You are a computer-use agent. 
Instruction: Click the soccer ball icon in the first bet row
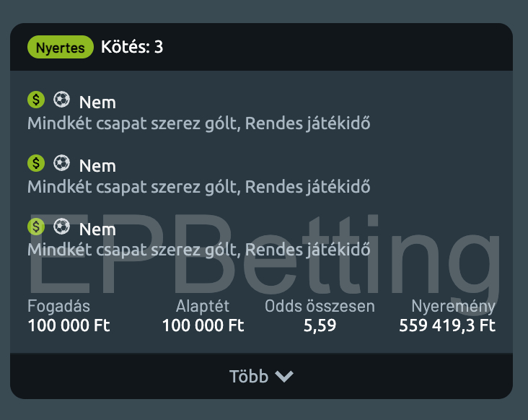pyautogui.click(x=61, y=100)
